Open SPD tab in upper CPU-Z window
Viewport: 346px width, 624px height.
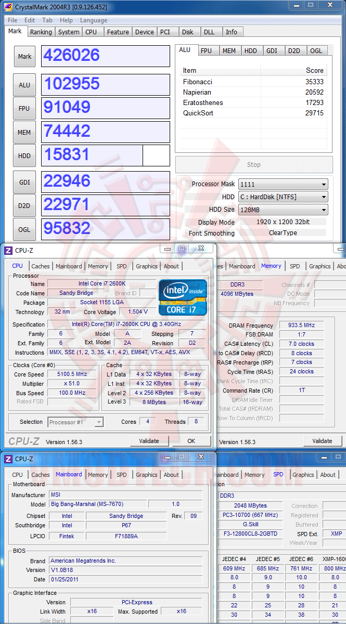click(121, 266)
